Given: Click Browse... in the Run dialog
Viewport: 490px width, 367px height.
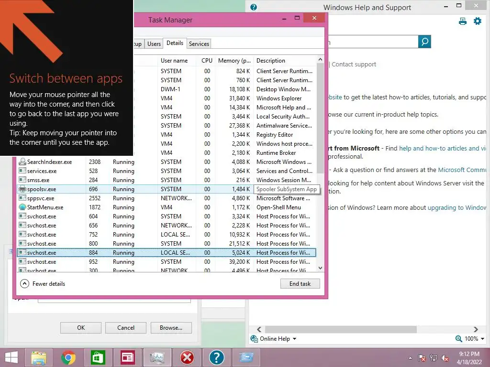Looking at the screenshot, I should click(171, 328).
